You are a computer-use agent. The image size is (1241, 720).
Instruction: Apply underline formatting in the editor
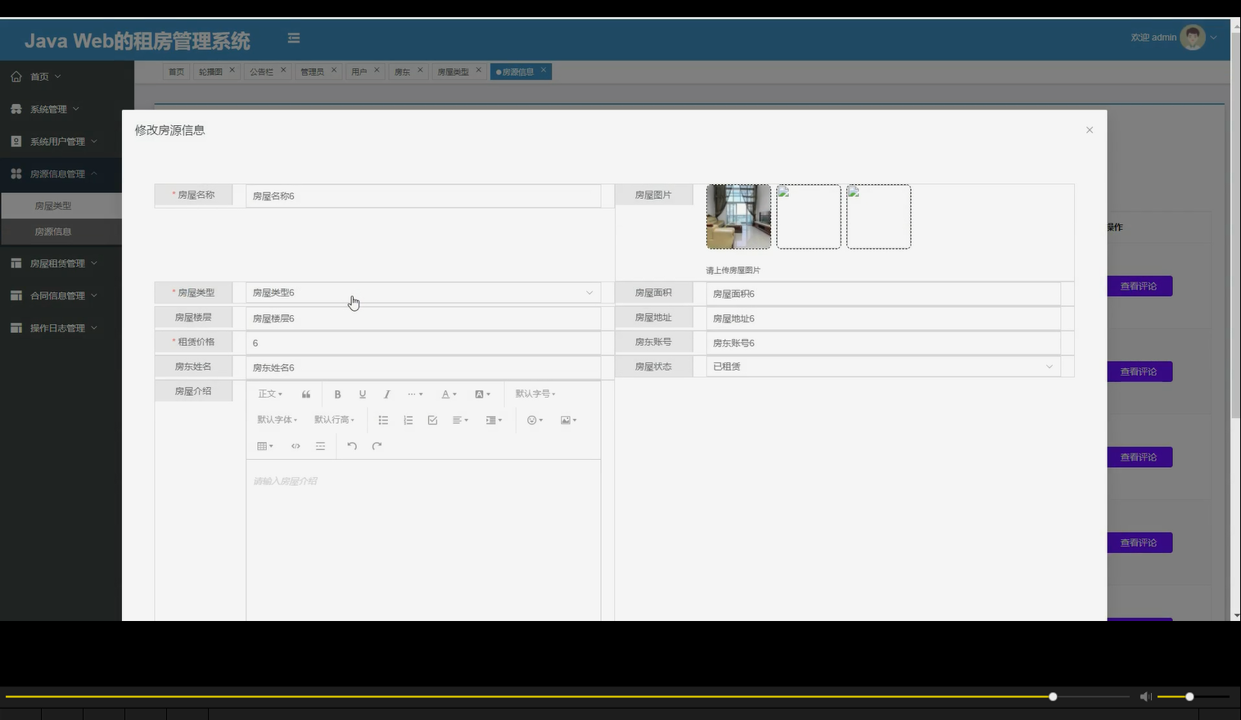pos(362,394)
